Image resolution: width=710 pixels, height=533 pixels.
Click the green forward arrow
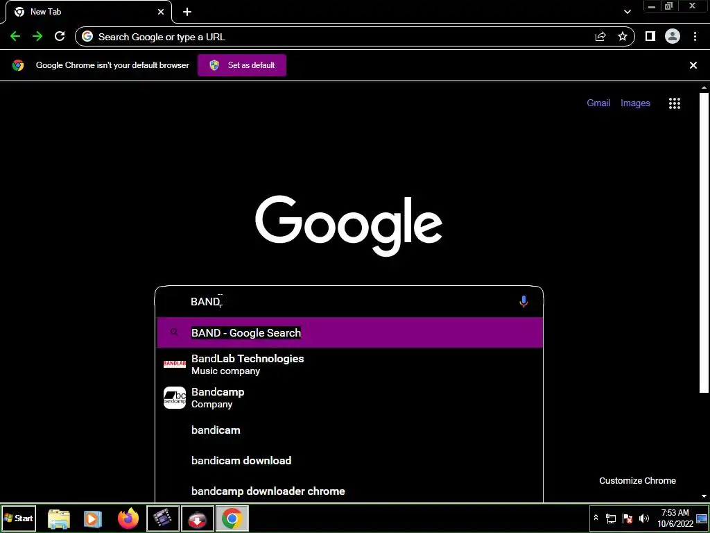coord(37,37)
